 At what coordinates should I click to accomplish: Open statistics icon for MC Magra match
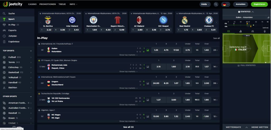click(148, 116)
